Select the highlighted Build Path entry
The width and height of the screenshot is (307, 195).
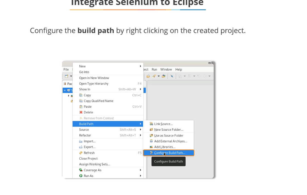(x=108, y=124)
